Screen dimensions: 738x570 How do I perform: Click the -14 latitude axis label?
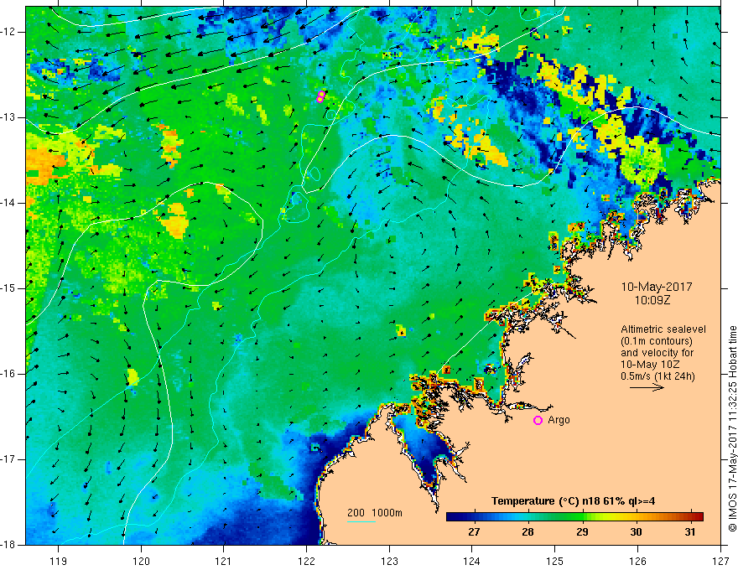coord(8,203)
